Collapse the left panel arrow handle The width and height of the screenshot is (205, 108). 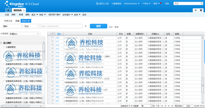coord(46,72)
